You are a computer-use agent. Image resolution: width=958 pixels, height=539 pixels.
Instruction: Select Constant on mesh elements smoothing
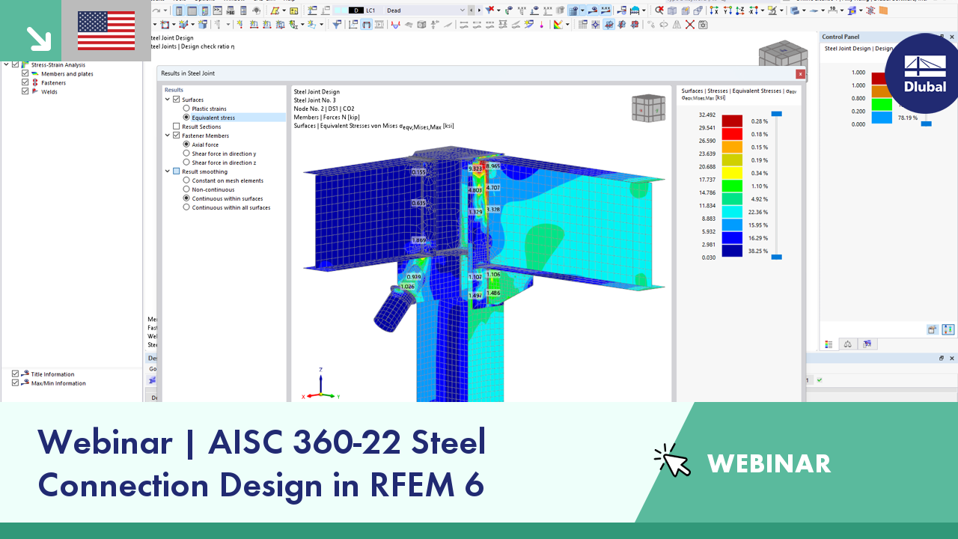186,180
